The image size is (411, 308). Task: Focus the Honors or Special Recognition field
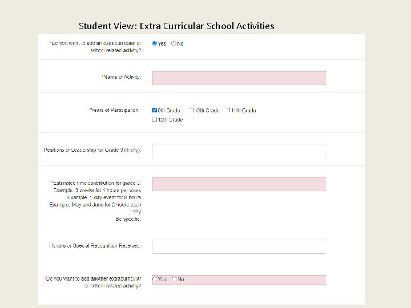(239, 246)
